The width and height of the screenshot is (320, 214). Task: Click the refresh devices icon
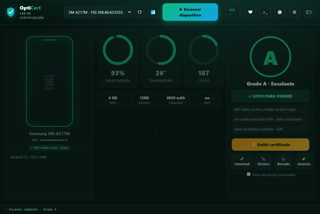140,12
